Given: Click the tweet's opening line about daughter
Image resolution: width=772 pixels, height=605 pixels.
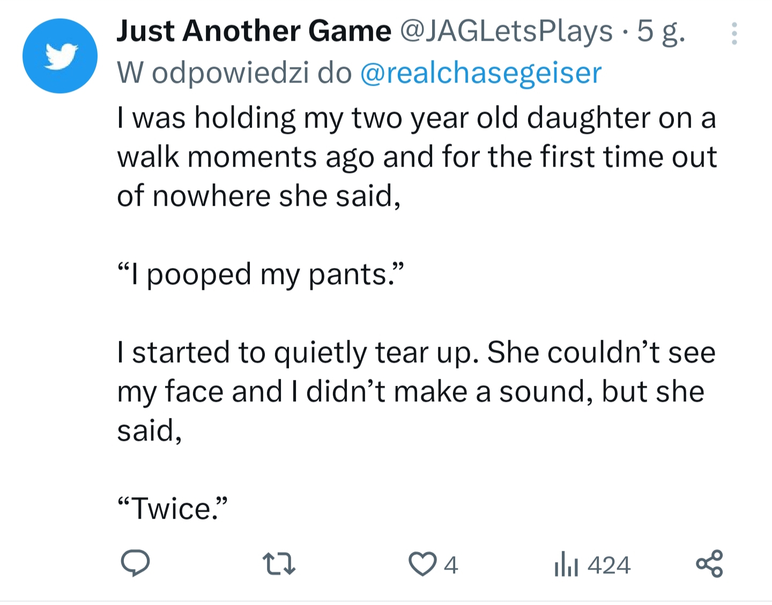Looking at the screenshot, I should [x=416, y=118].
